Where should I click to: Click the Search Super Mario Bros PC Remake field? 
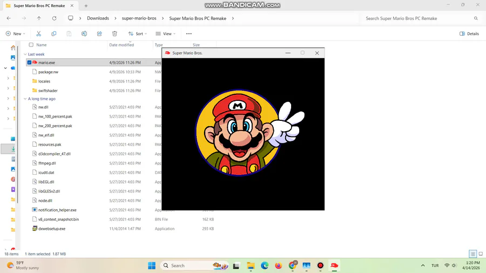tap(420, 18)
